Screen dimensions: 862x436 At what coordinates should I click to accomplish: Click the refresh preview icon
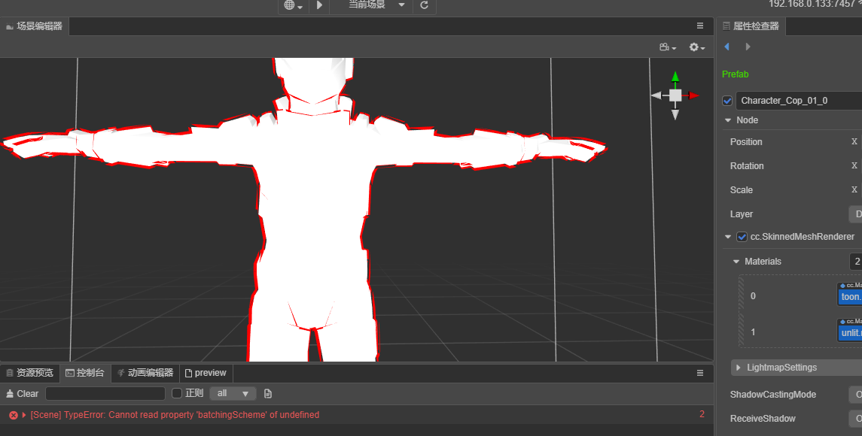coord(424,5)
